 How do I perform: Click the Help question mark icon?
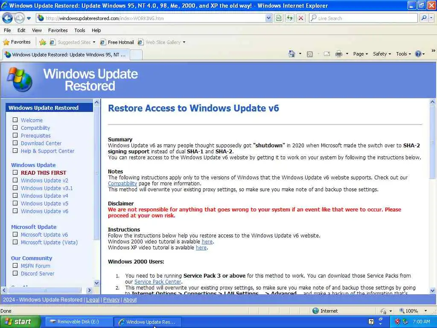pos(418,54)
